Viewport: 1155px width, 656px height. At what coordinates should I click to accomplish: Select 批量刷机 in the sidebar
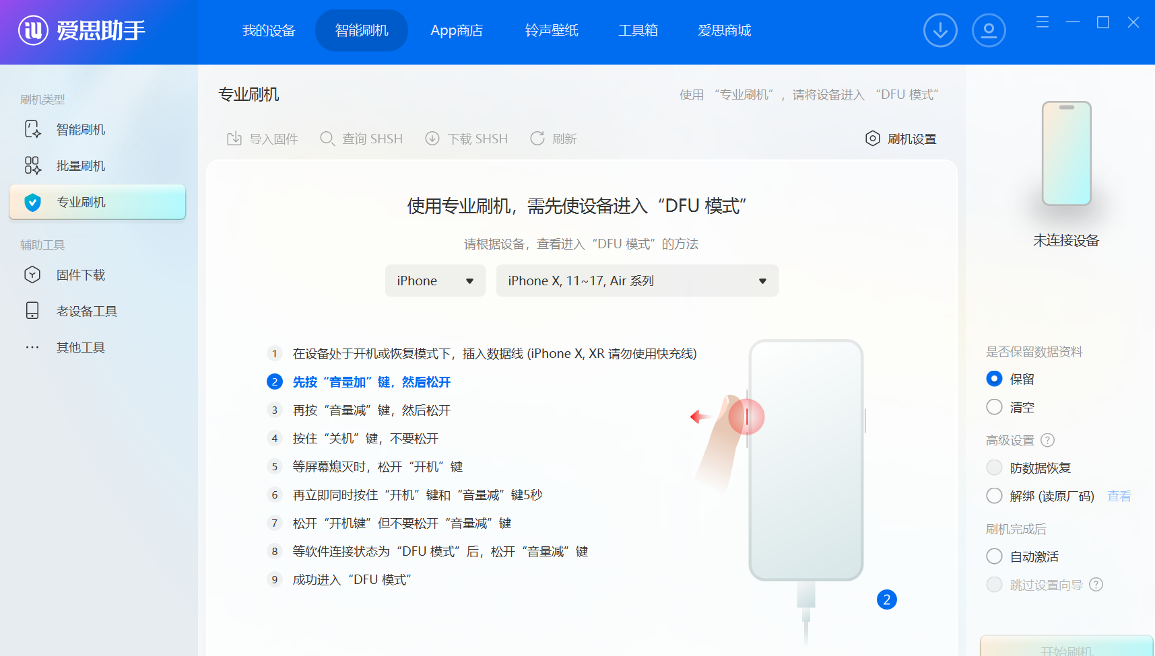81,166
